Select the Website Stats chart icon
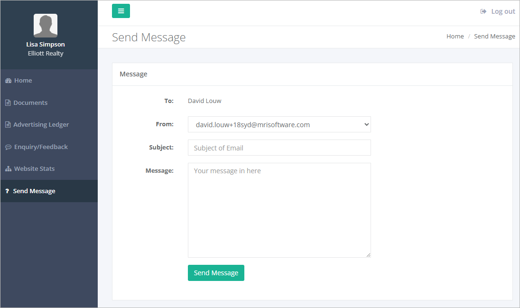The image size is (520, 308). click(7, 168)
